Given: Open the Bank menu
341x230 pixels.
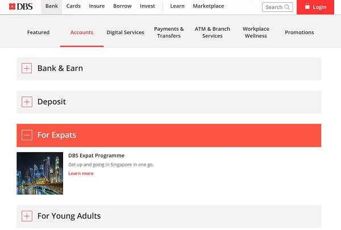Looking at the screenshot, I should [x=52, y=6].
